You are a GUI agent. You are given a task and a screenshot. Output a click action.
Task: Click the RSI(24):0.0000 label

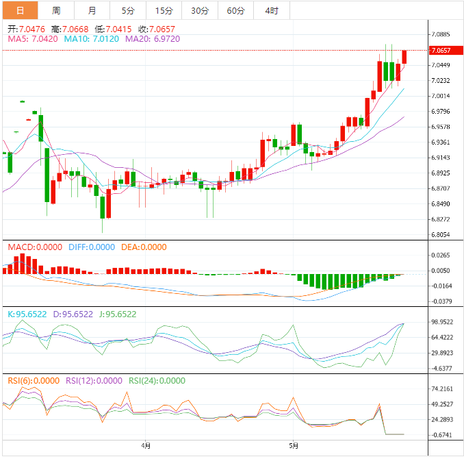157,380
